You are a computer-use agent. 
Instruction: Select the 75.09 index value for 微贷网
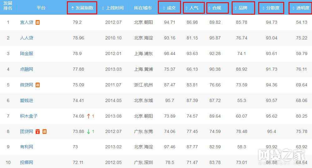[78, 85]
